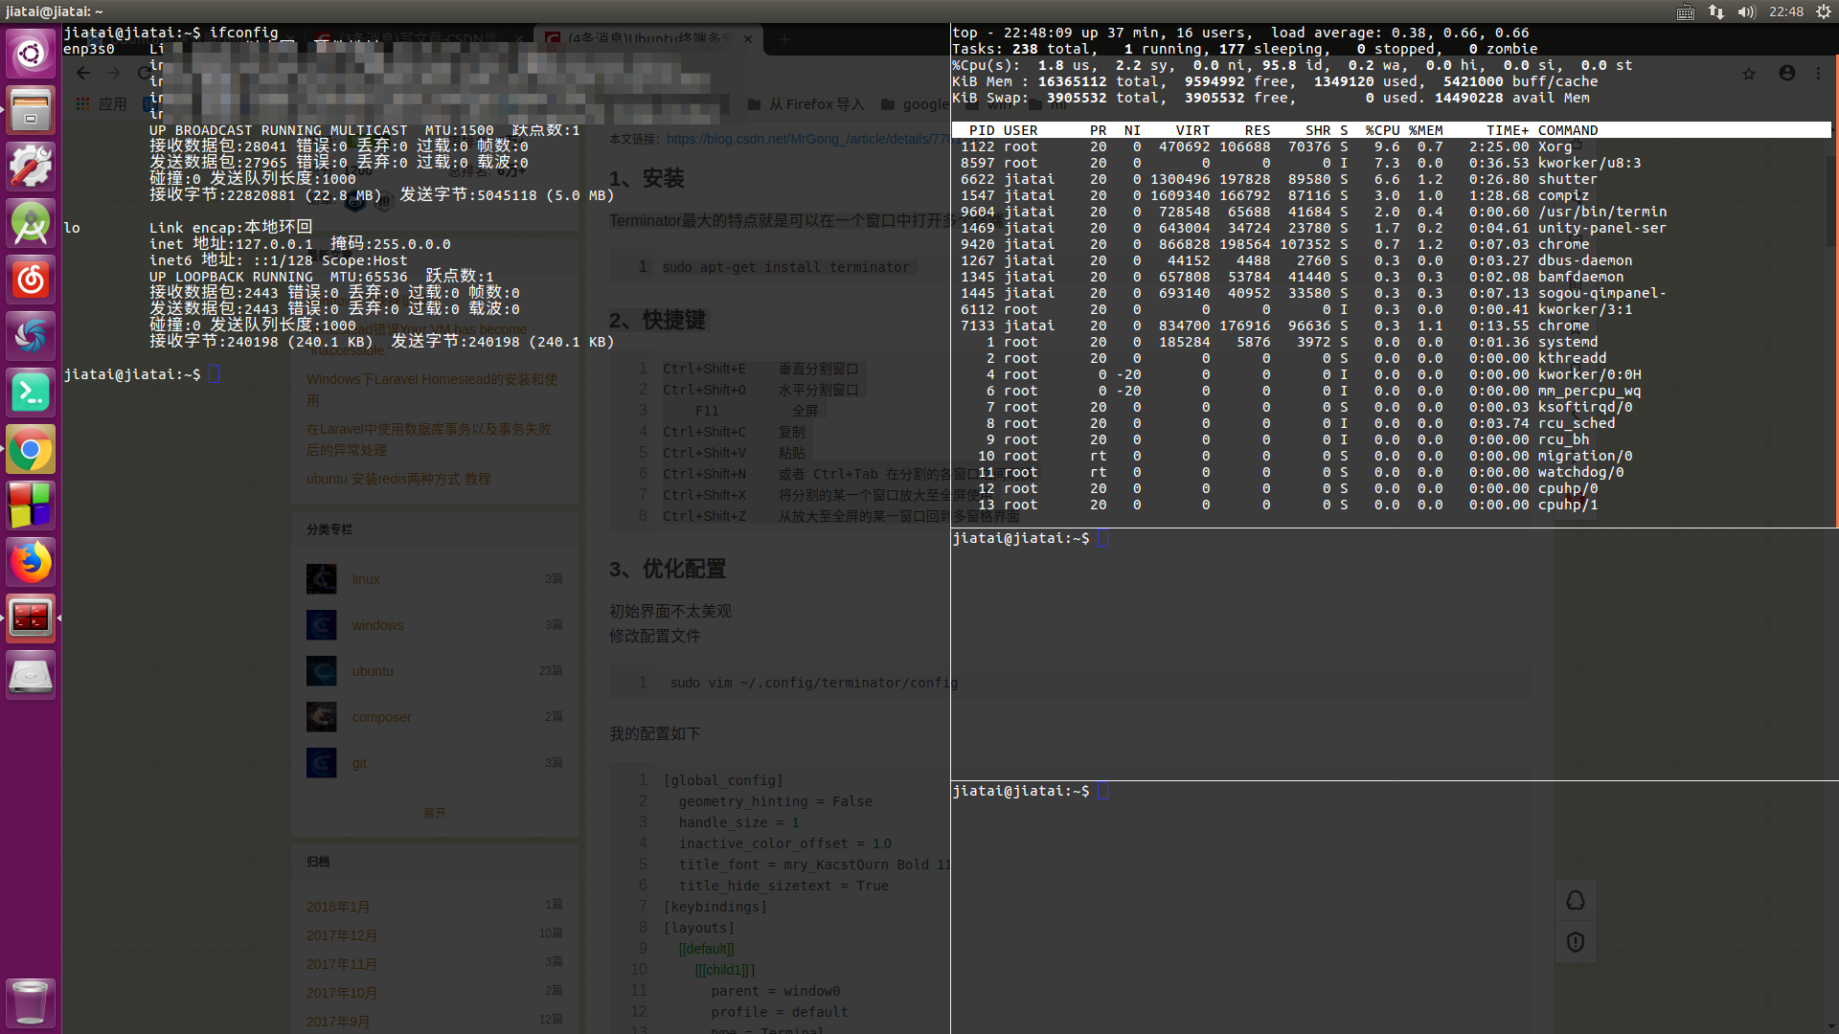1839x1034 pixels.
Task: Click the teal terminal prompt launcher icon
Action: pyautogui.click(x=31, y=393)
